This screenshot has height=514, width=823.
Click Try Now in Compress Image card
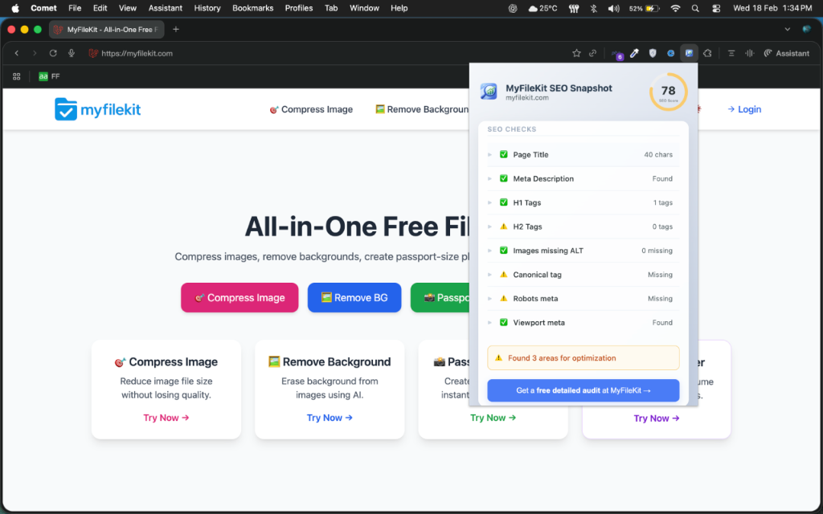pos(166,418)
